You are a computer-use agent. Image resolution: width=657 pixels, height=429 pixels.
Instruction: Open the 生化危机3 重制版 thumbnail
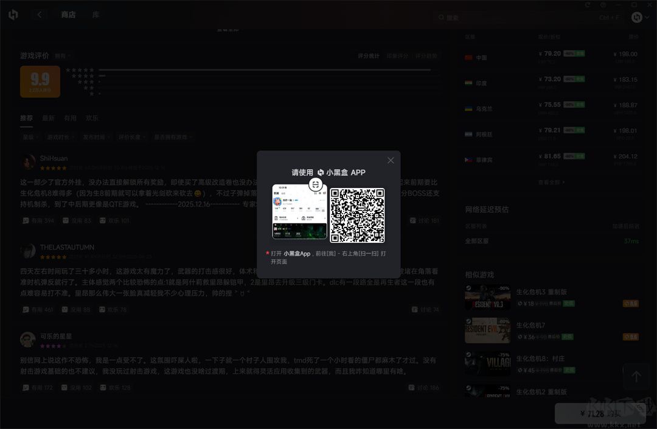tap(487, 296)
